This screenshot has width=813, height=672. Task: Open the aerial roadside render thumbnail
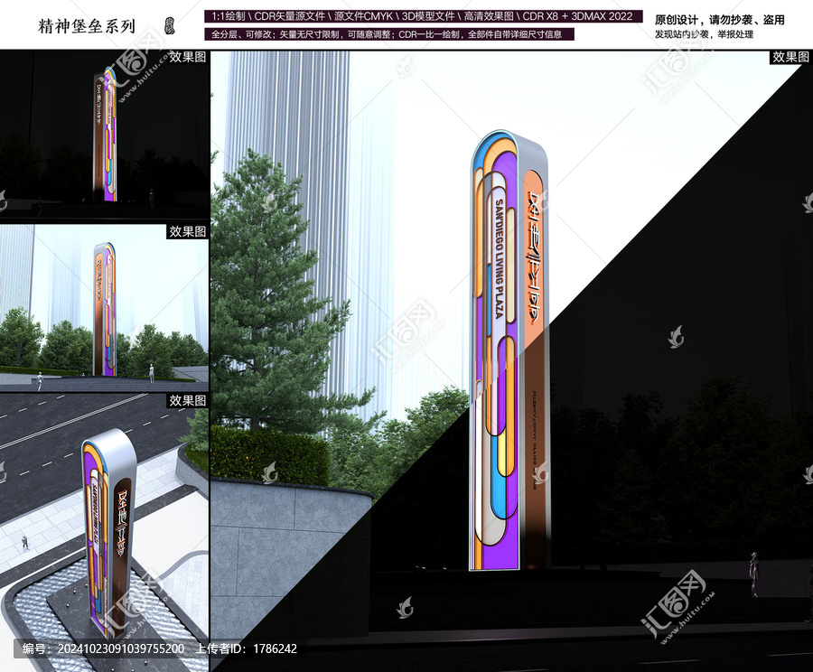coord(104,533)
